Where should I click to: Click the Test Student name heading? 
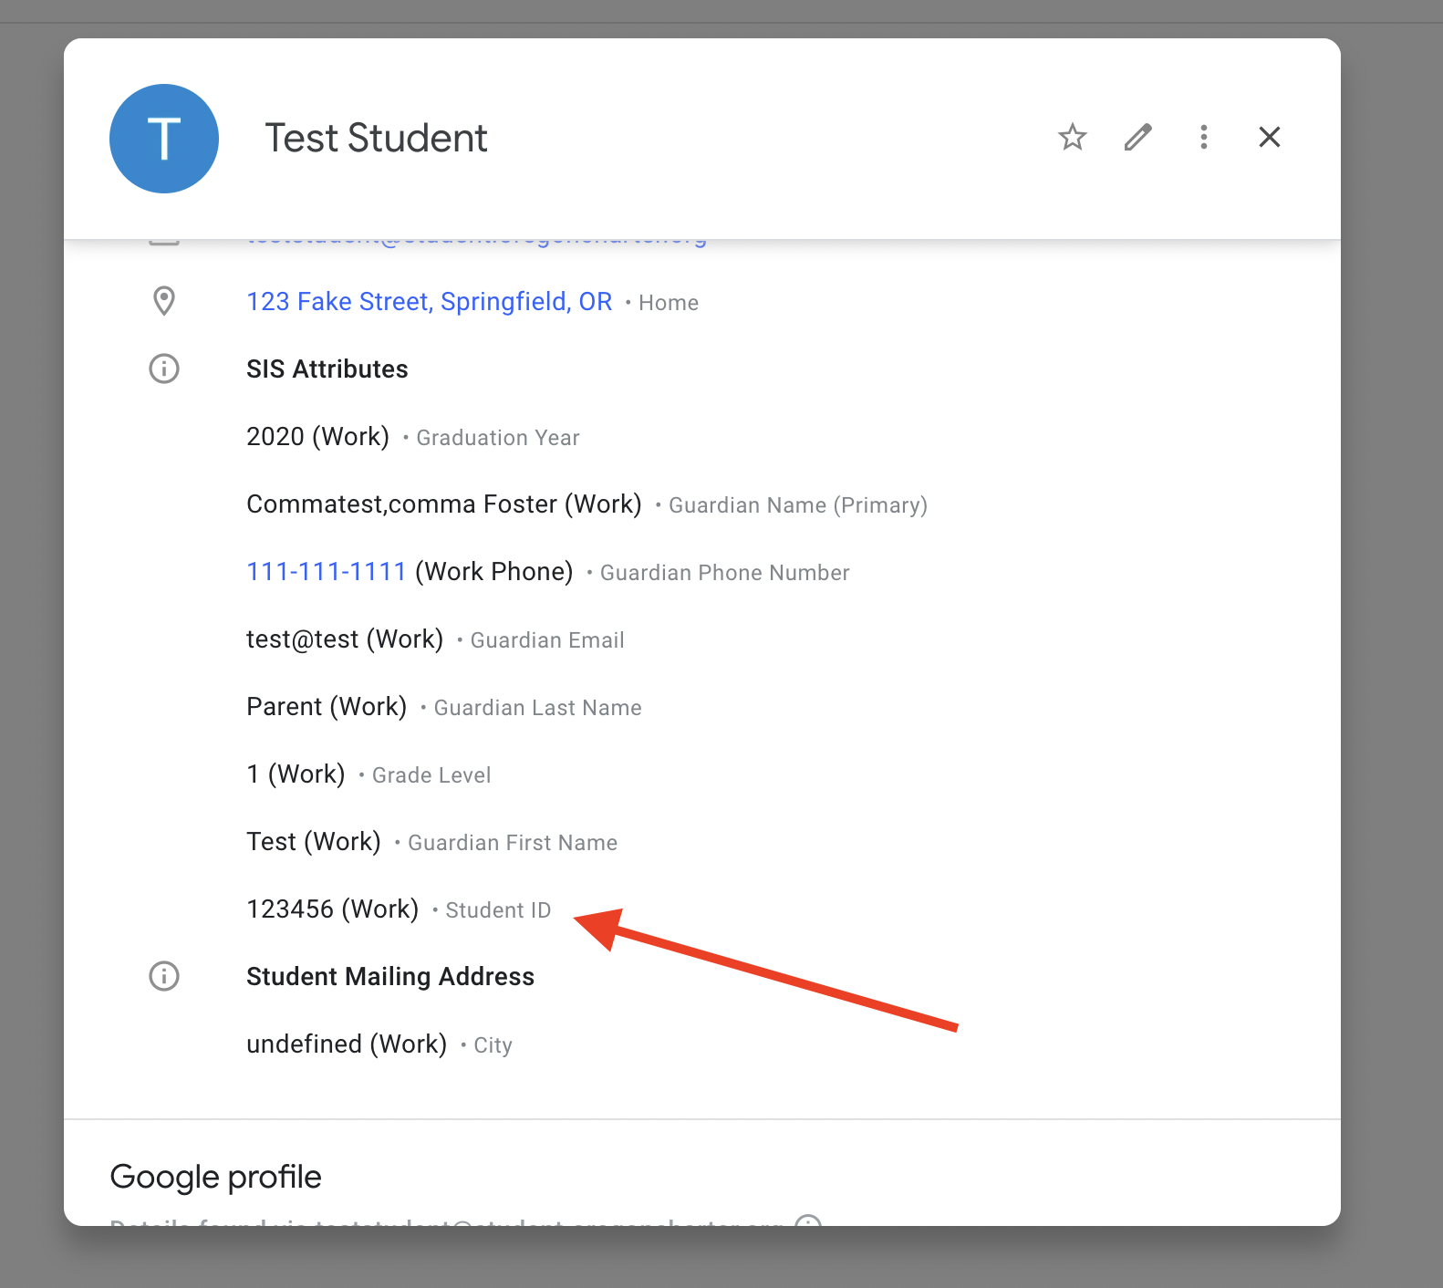[x=376, y=139]
